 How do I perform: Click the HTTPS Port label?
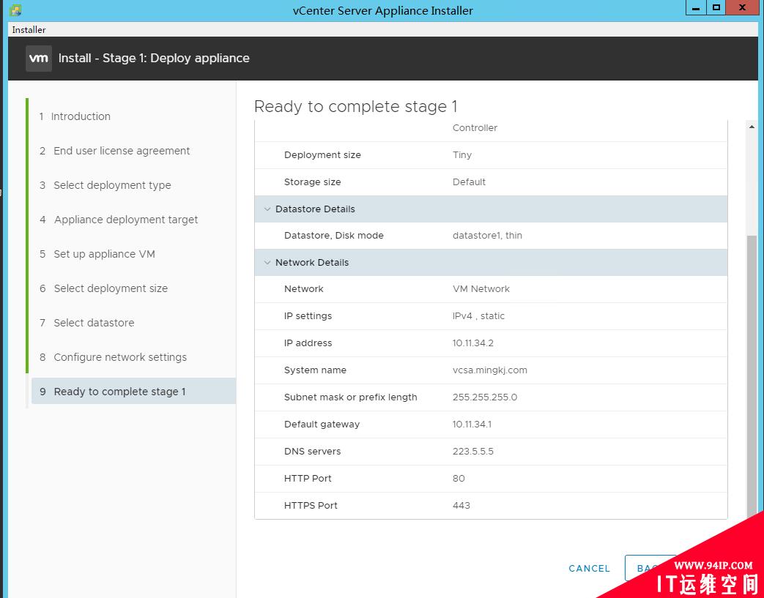coord(311,506)
